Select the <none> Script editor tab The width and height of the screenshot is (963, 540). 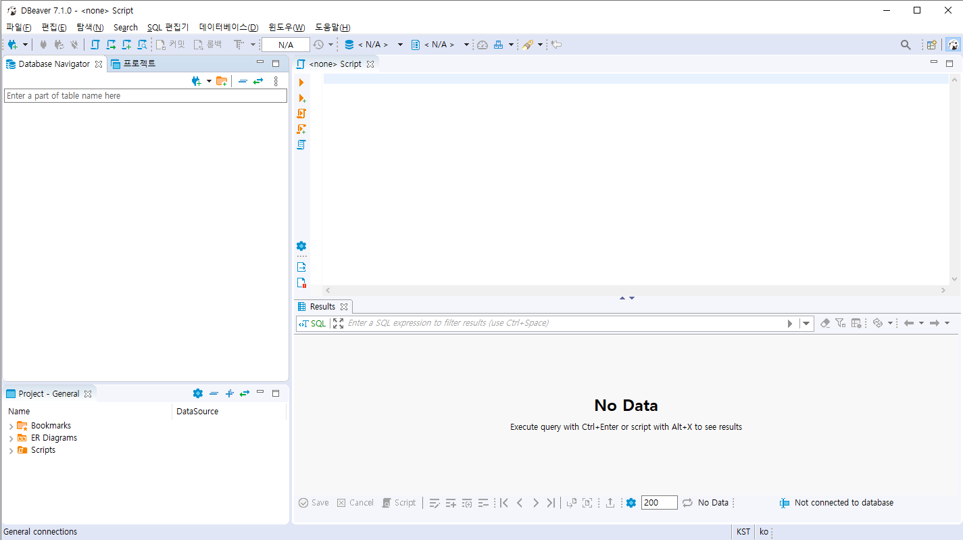coord(335,64)
